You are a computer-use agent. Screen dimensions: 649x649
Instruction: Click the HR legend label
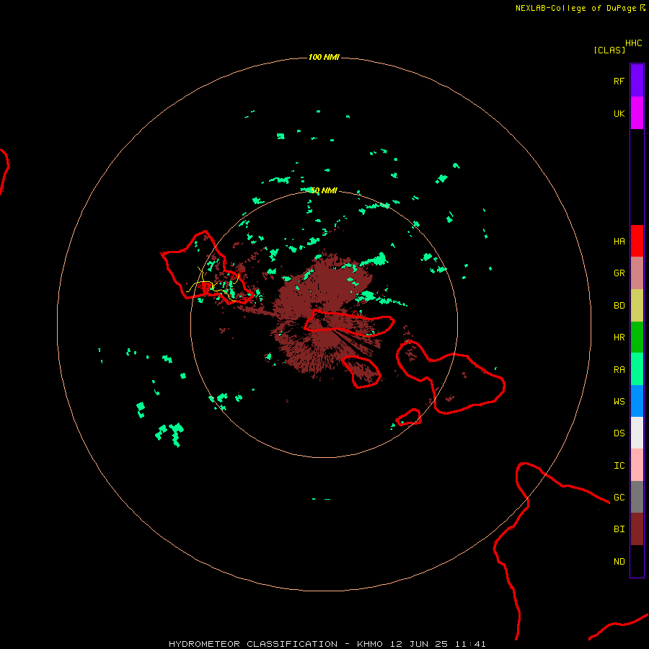tap(619, 337)
